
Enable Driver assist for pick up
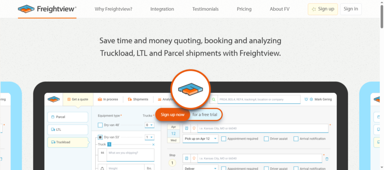[x=266, y=139]
